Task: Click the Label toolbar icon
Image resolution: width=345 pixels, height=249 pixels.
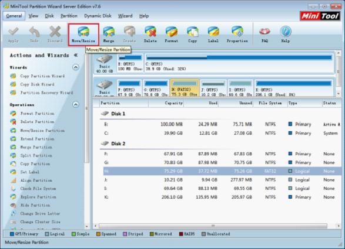Action: (x=213, y=35)
